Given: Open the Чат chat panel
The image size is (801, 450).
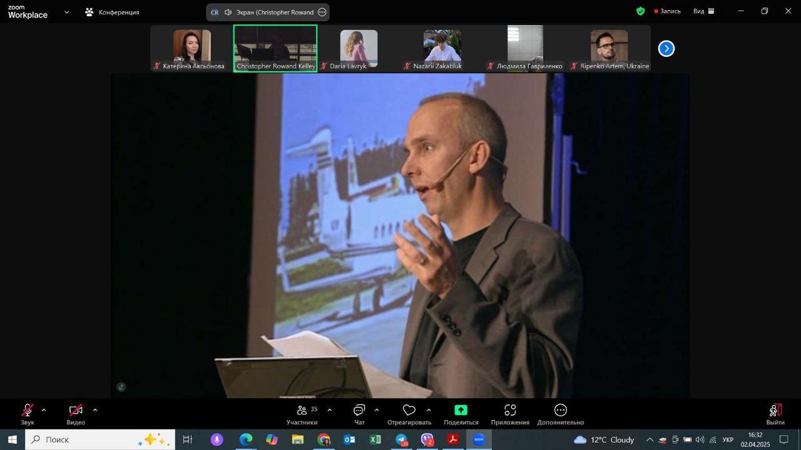Looking at the screenshot, I should coord(359,414).
